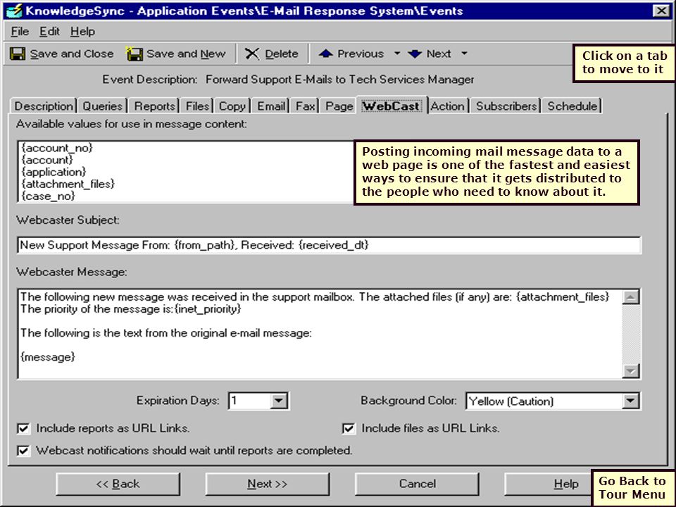676x507 pixels.
Task: Expand the Expiration Days combo box
Action: [279, 401]
